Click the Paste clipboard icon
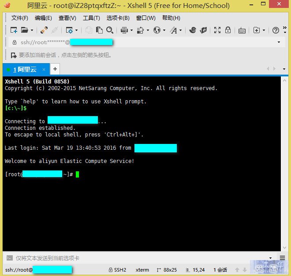This screenshot has width=291, height=276. pyautogui.click(x=99, y=30)
